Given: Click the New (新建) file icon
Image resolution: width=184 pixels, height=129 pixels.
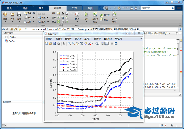Looking at the screenshot, I should 5,14.
